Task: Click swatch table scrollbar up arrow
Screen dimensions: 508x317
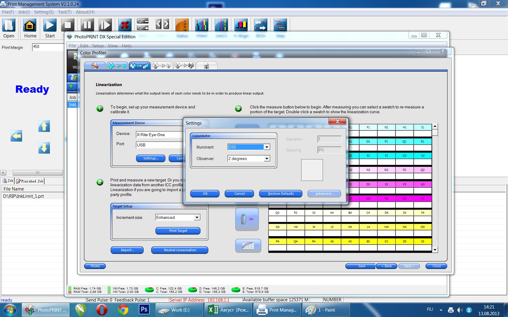Action: coord(435,126)
